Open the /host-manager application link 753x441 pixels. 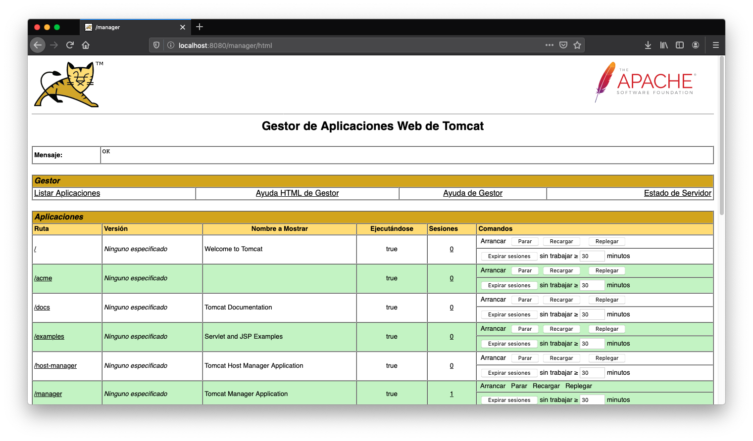pyautogui.click(x=55, y=366)
